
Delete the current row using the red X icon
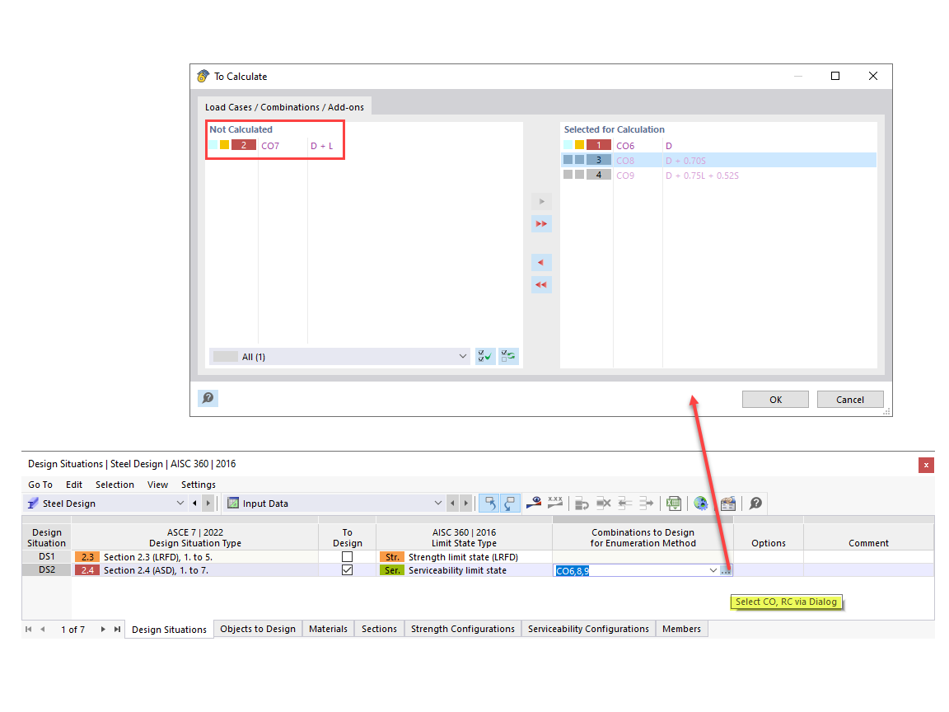click(604, 503)
